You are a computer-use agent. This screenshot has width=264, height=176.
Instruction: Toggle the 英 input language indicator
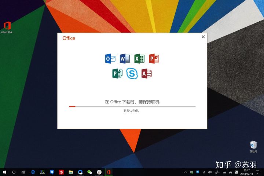coord(231,172)
